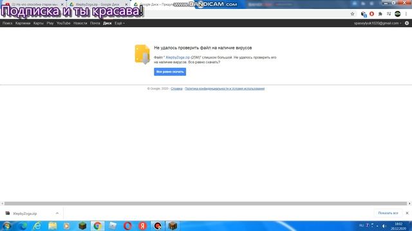The width and height of the screenshot is (412, 231).
Task: Open the Windows Start menu
Action: tap(7, 226)
